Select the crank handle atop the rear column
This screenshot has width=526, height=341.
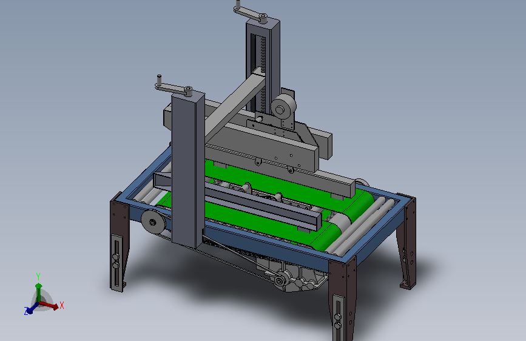pyautogui.click(x=251, y=13)
